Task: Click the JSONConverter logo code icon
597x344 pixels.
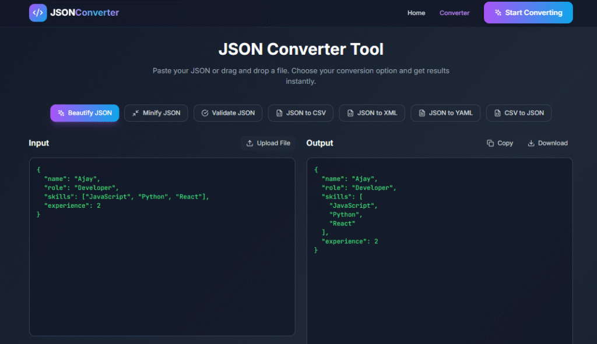Action: tap(37, 12)
